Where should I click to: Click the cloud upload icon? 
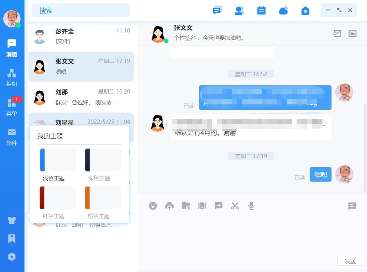pos(169,206)
